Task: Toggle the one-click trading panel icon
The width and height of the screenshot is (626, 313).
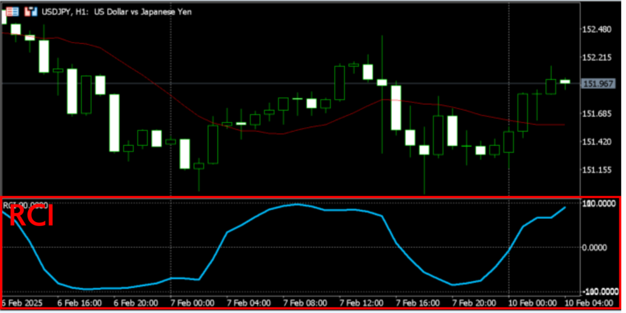Action: (x=28, y=12)
